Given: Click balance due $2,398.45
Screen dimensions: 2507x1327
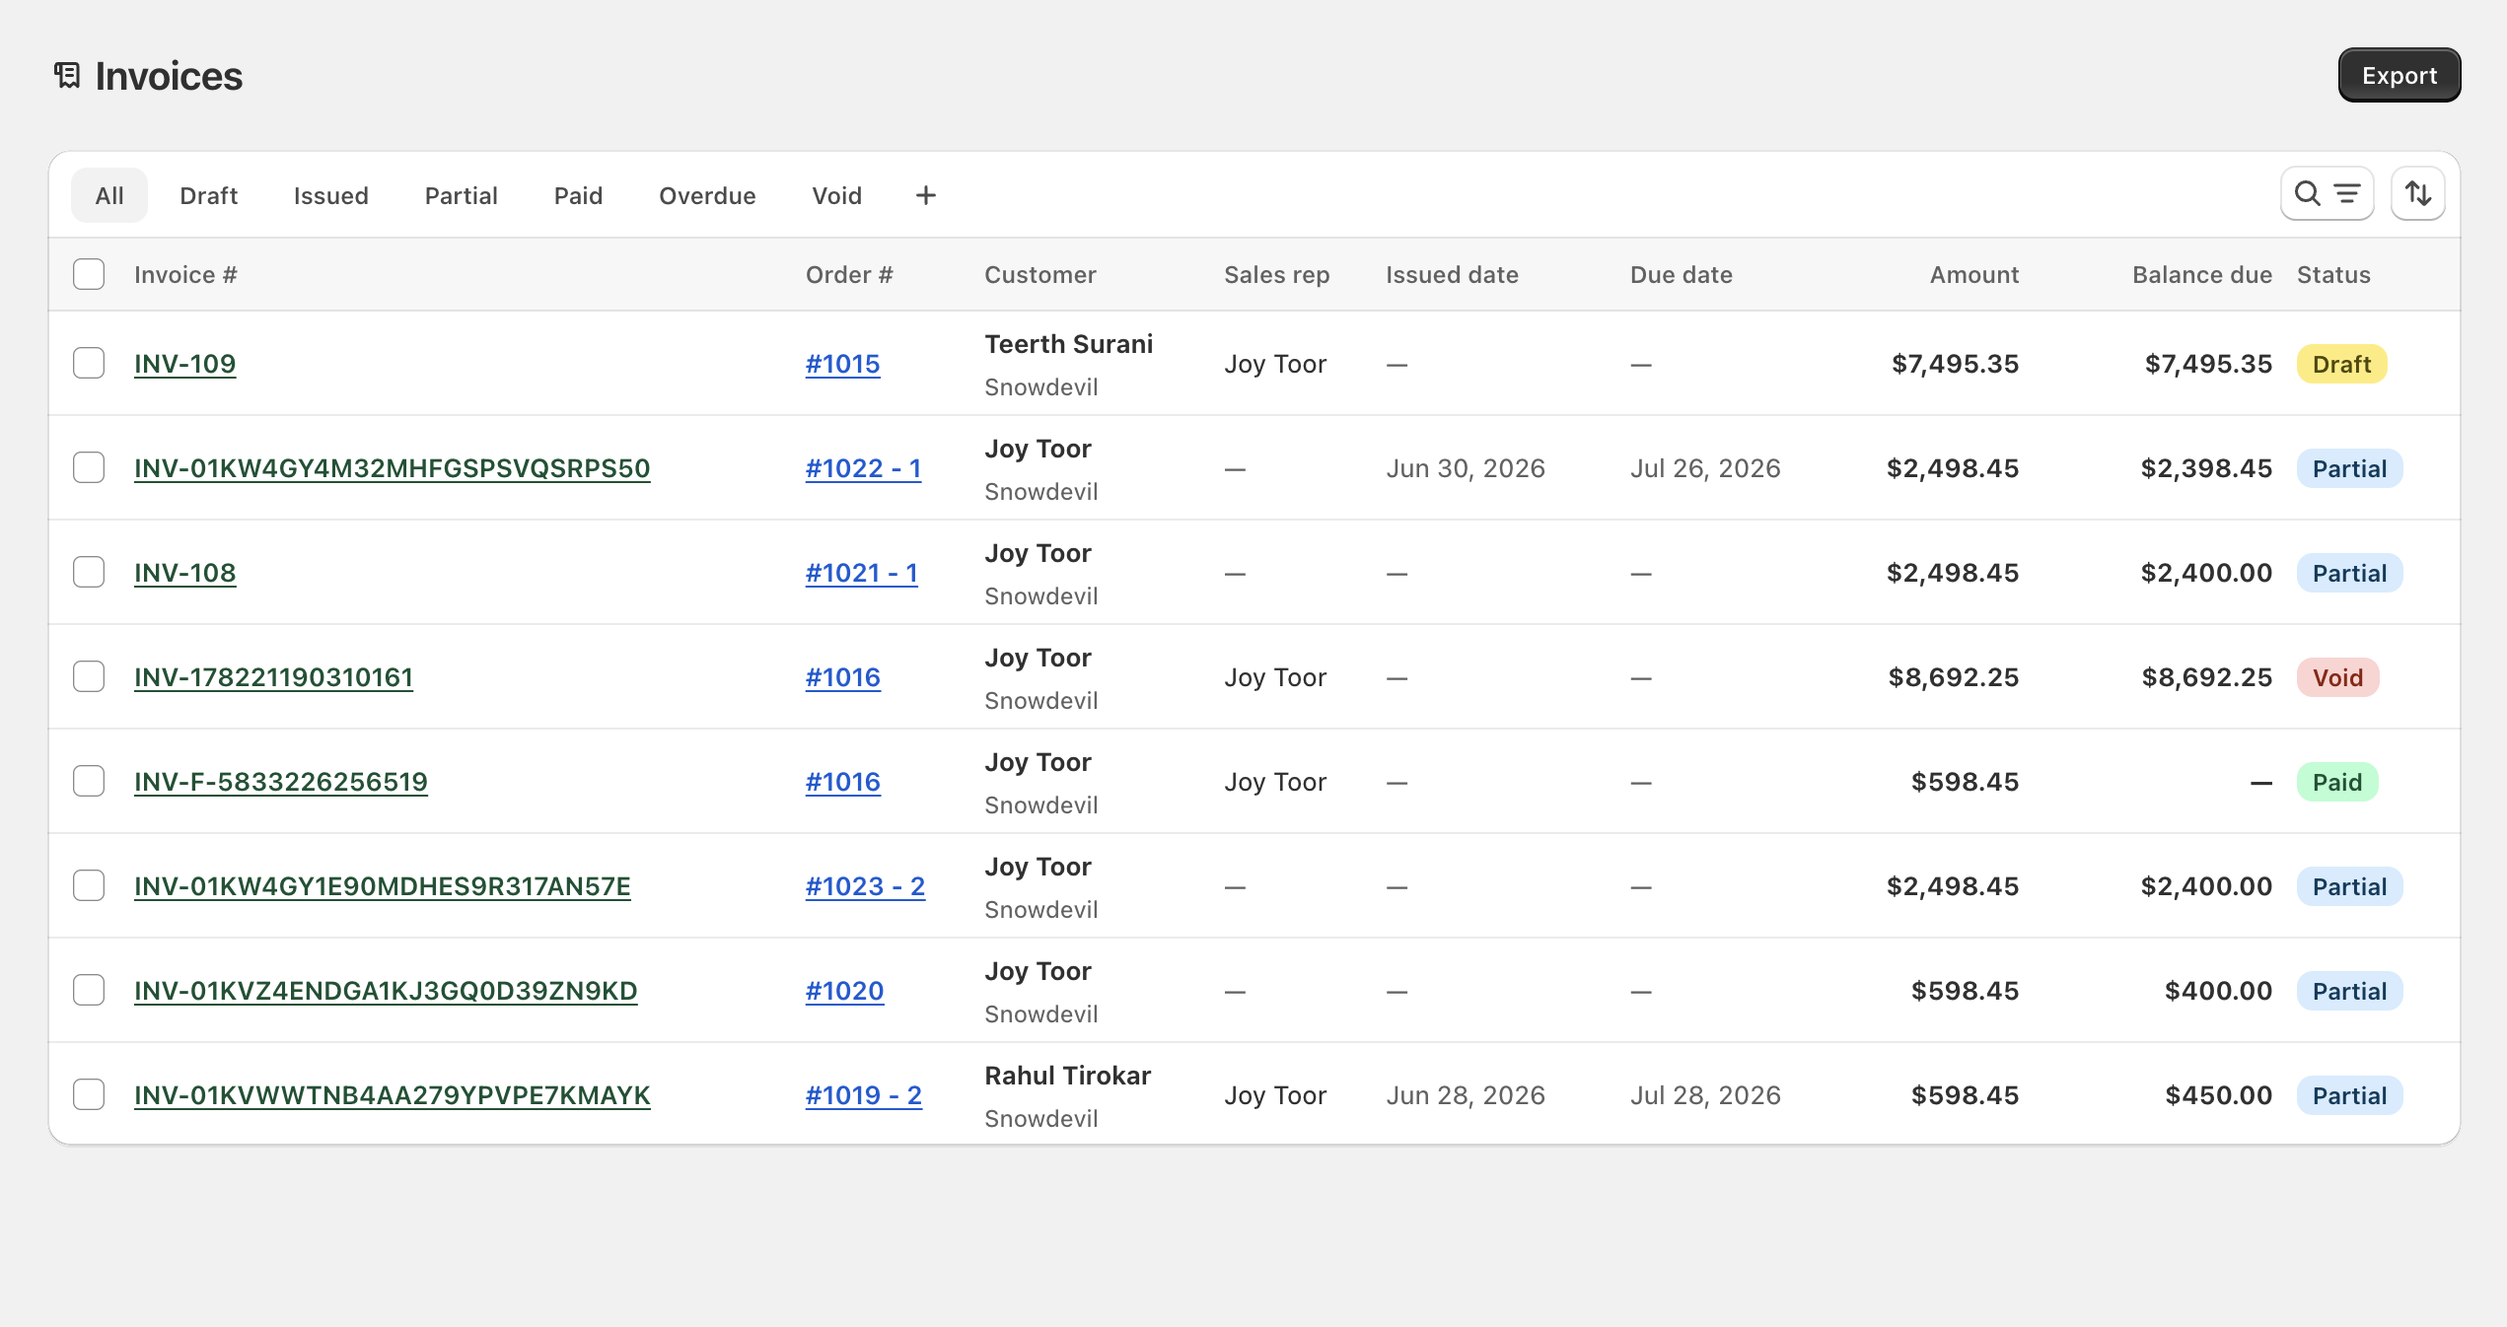Looking at the screenshot, I should click(2206, 468).
